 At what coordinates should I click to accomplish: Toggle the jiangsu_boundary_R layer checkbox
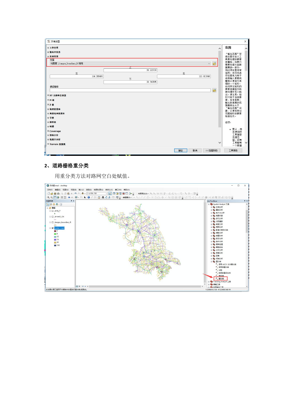pyautogui.click(x=53, y=222)
